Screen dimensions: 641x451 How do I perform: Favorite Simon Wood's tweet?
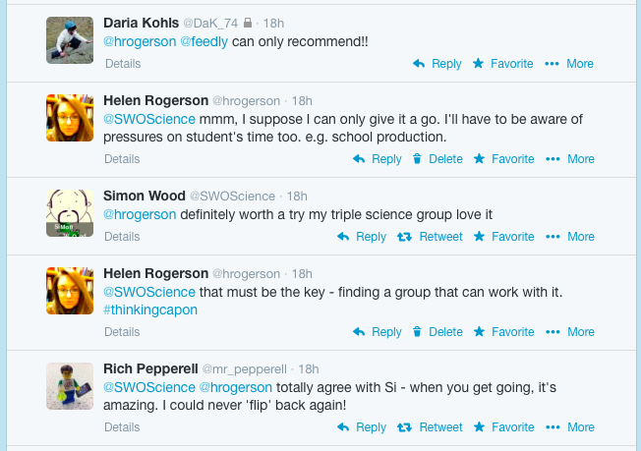pos(503,237)
